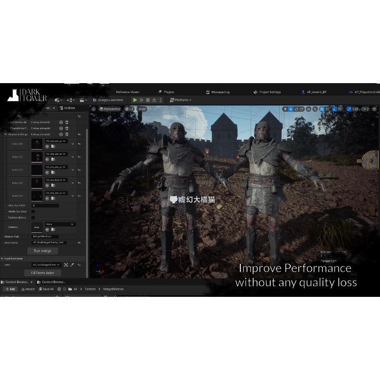Viewport: 380px width, 380px height.
Task: Click the viewport layout grid icon
Action: (x=374, y=109)
